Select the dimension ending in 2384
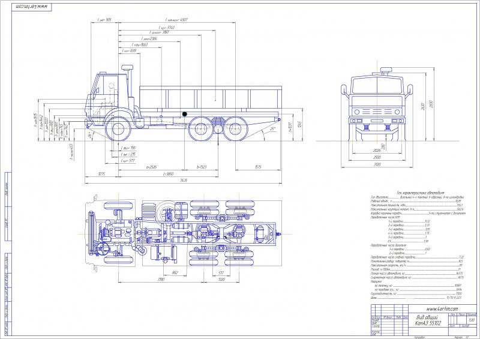 [149, 39]
